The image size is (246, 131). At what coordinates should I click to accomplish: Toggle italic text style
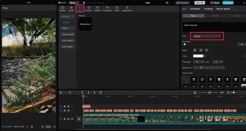click(x=207, y=50)
